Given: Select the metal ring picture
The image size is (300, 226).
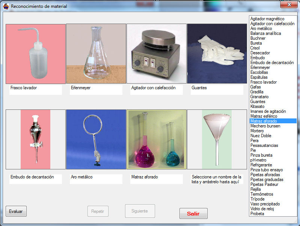Looking at the screenshot, I should (x=96, y=139).
